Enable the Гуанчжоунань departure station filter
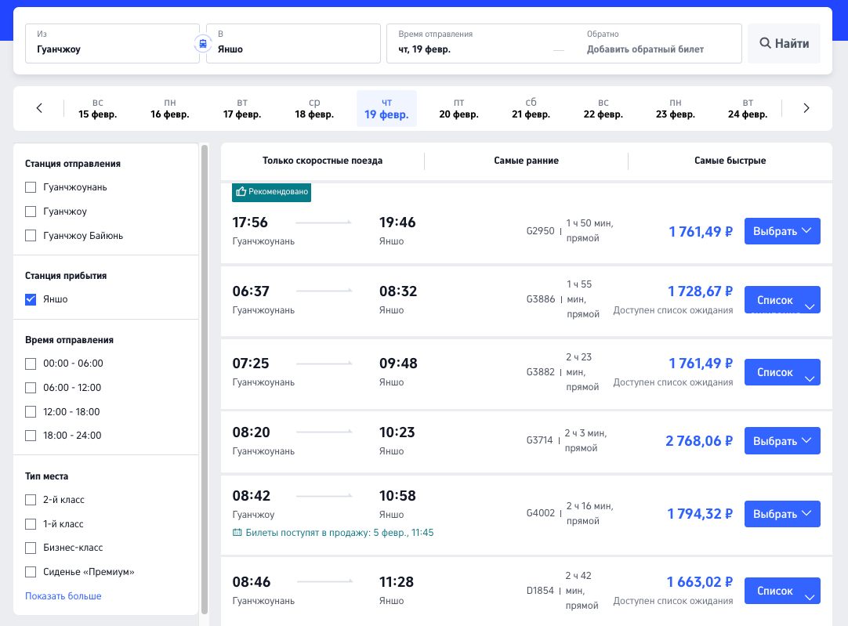 click(x=31, y=187)
